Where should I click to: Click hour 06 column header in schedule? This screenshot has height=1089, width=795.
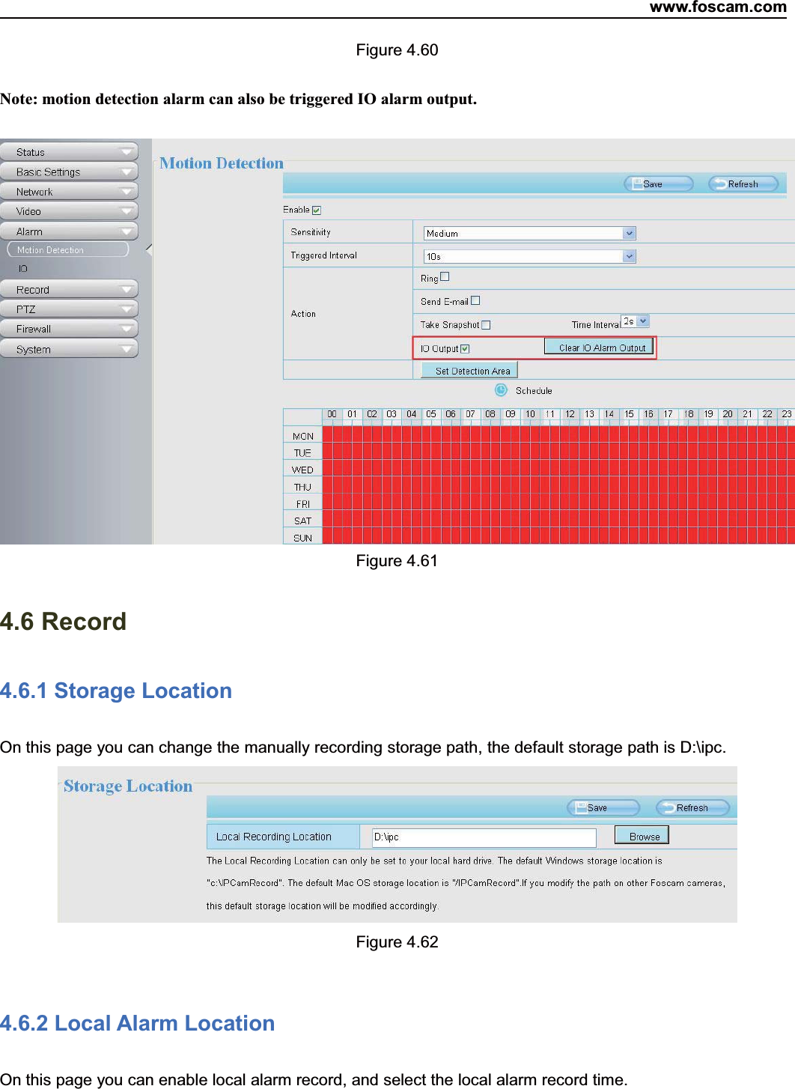coord(451,414)
